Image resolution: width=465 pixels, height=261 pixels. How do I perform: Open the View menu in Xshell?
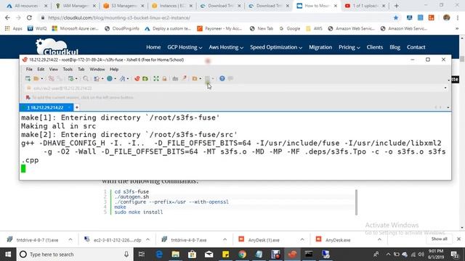point(53,70)
